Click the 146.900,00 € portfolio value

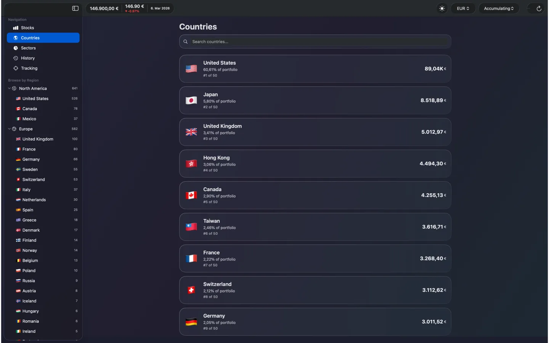click(x=104, y=8)
